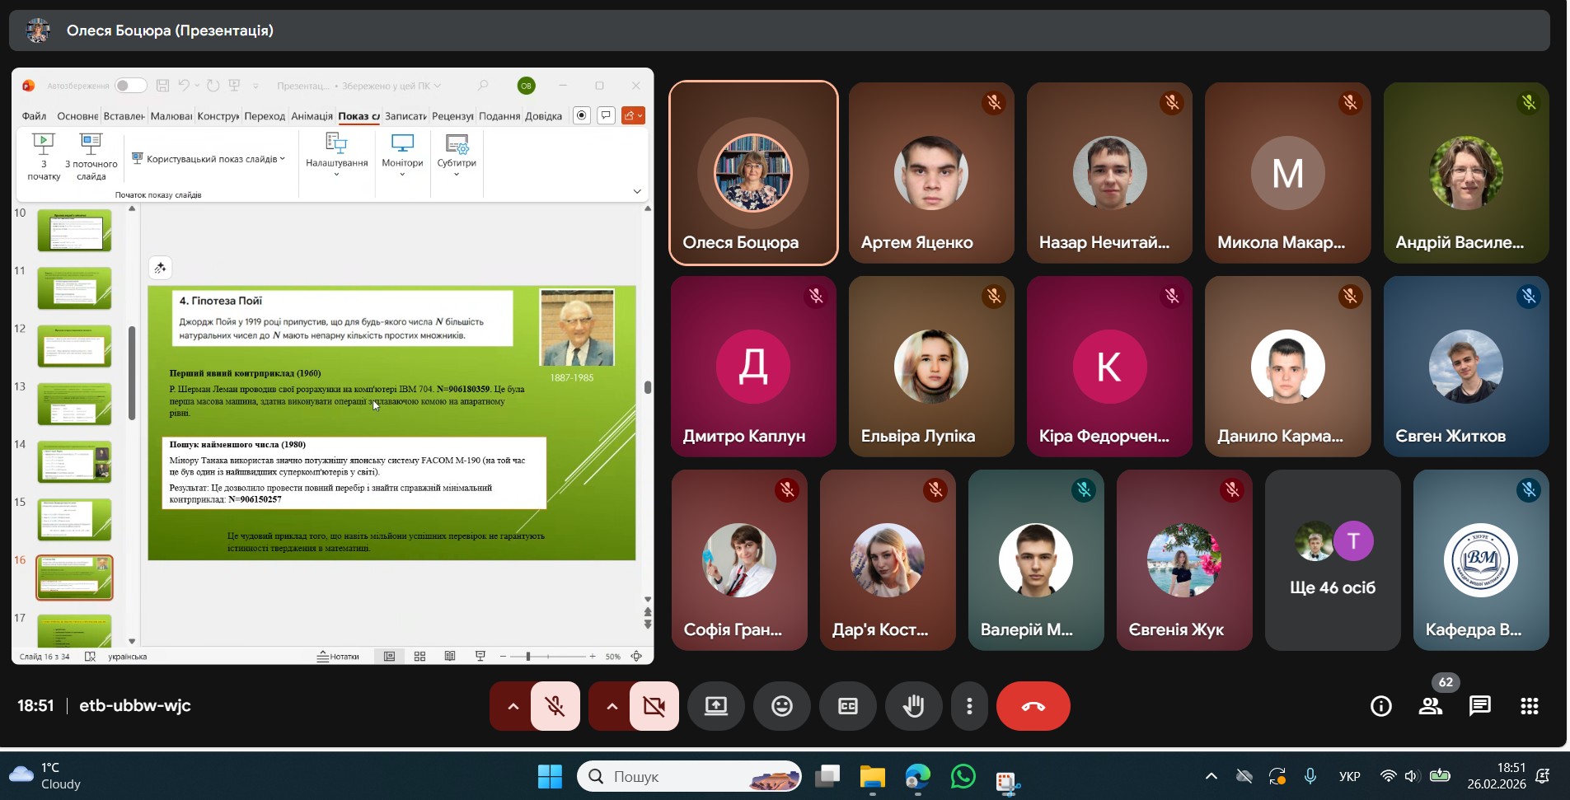Turn on the camera
Image resolution: width=1570 pixels, height=800 pixels.
[x=654, y=706]
